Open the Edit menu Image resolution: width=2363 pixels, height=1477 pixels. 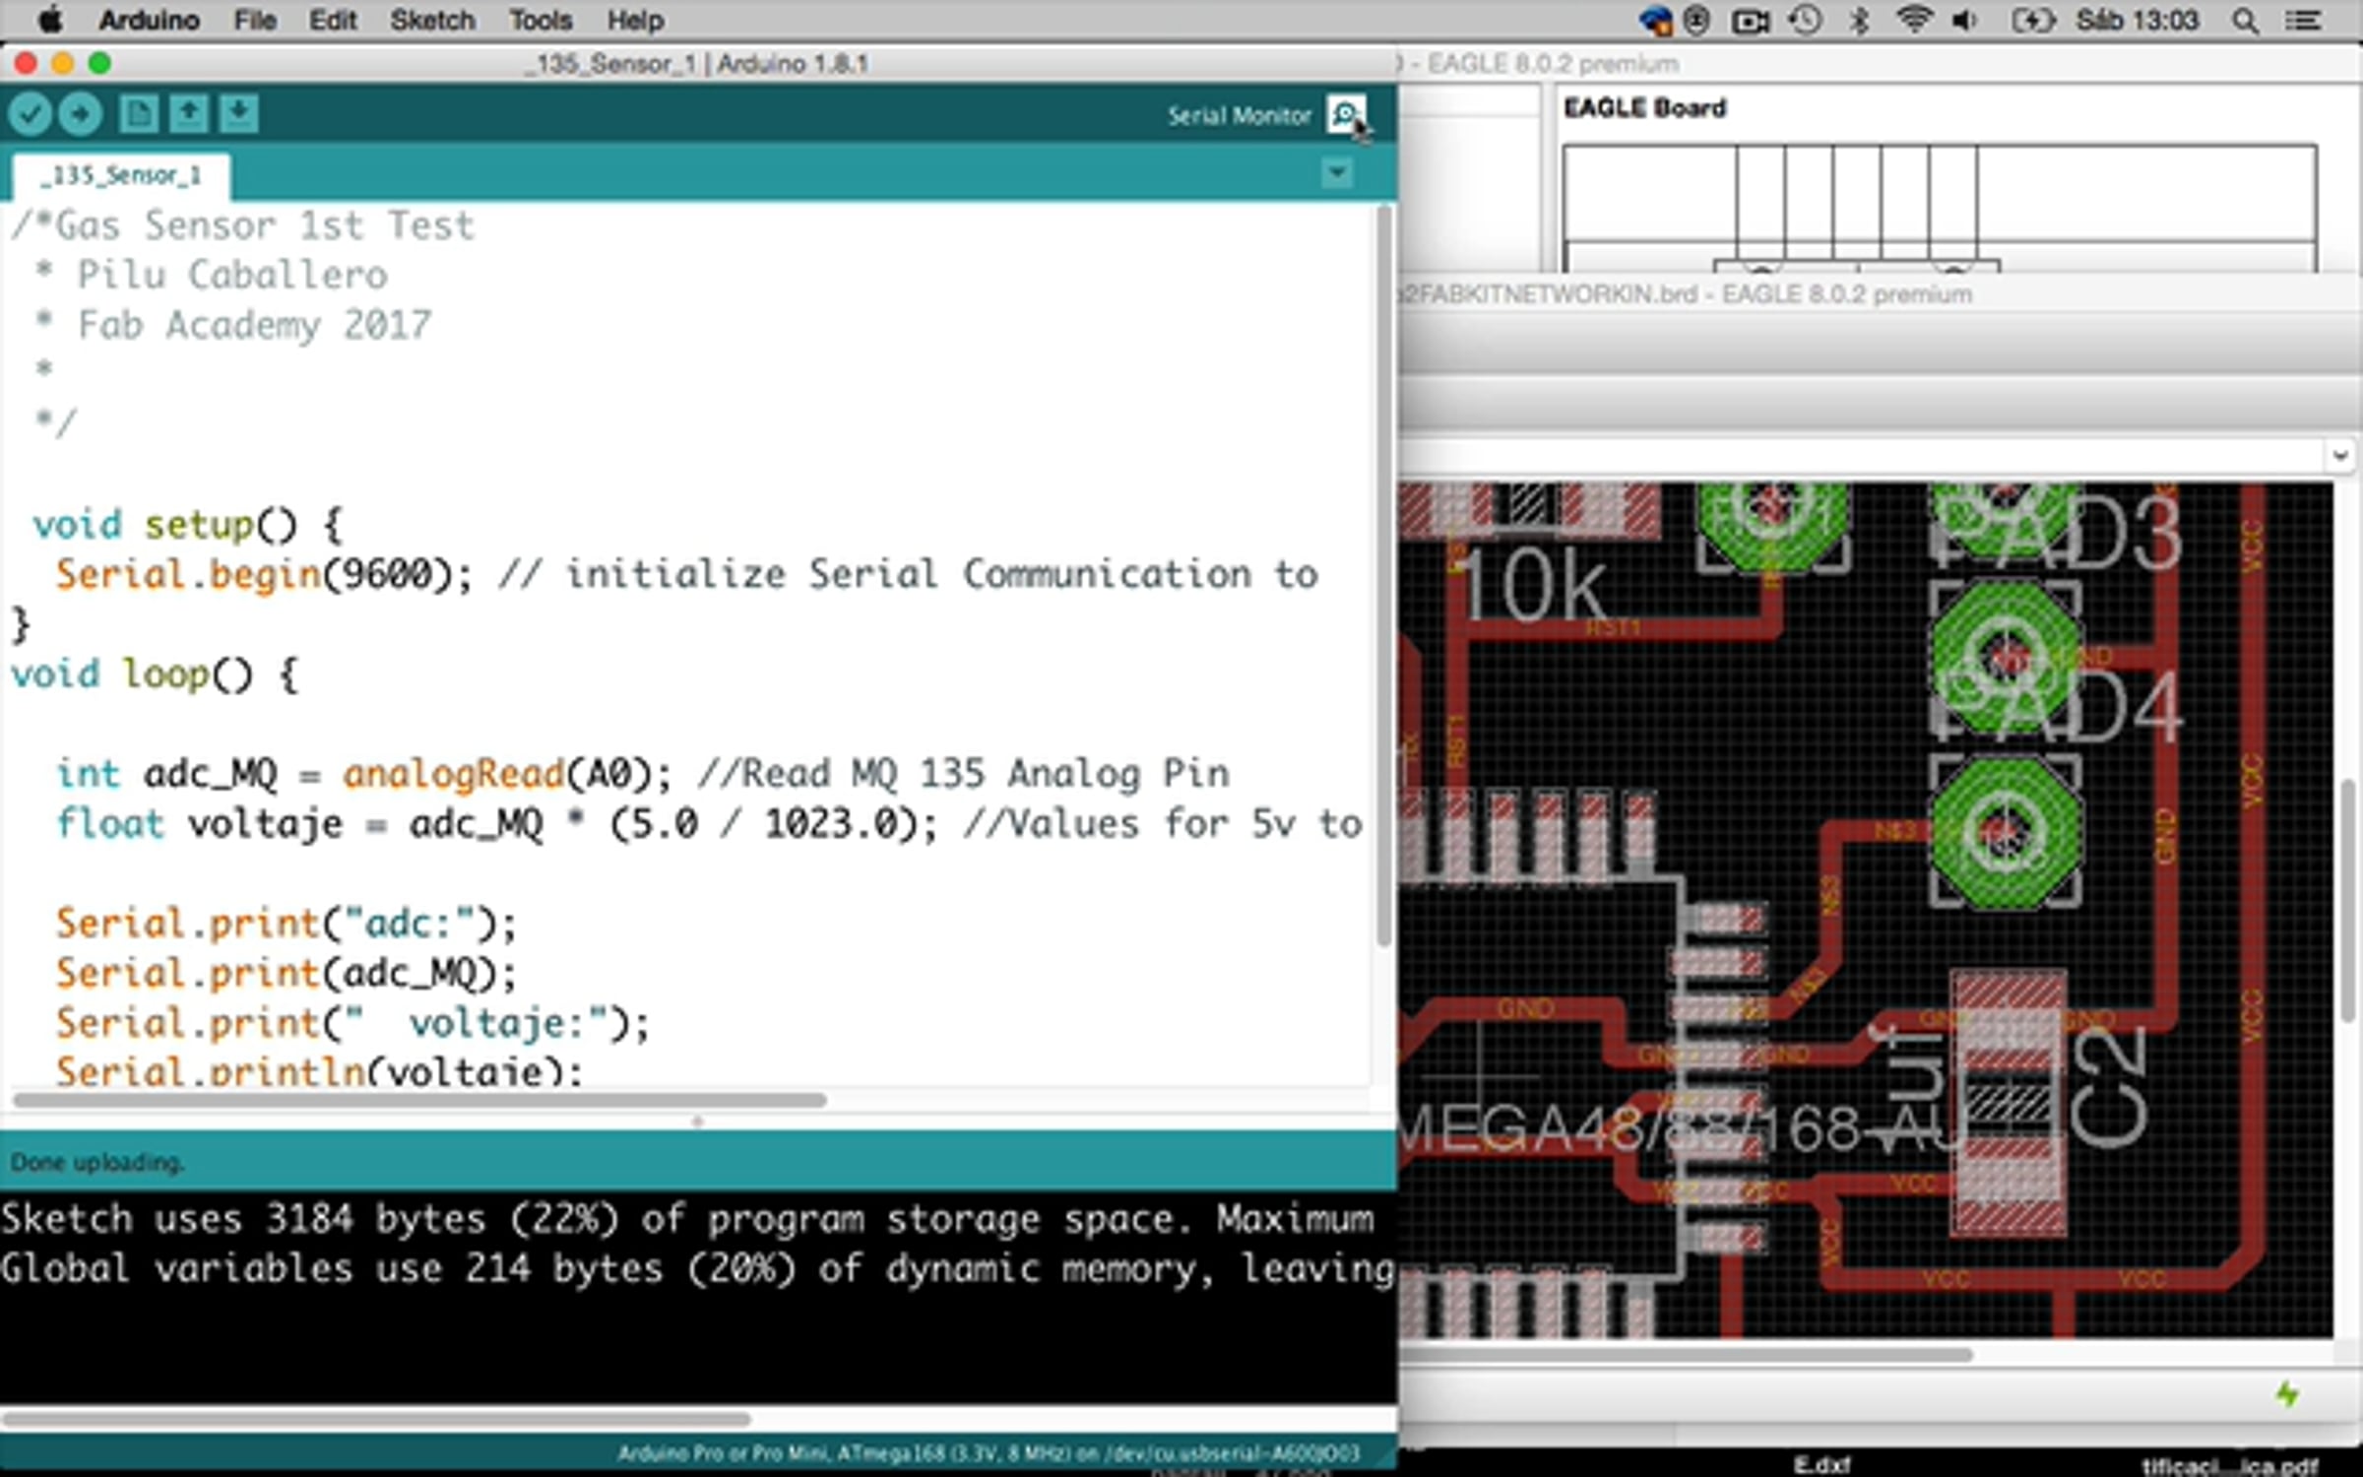pos(333,20)
